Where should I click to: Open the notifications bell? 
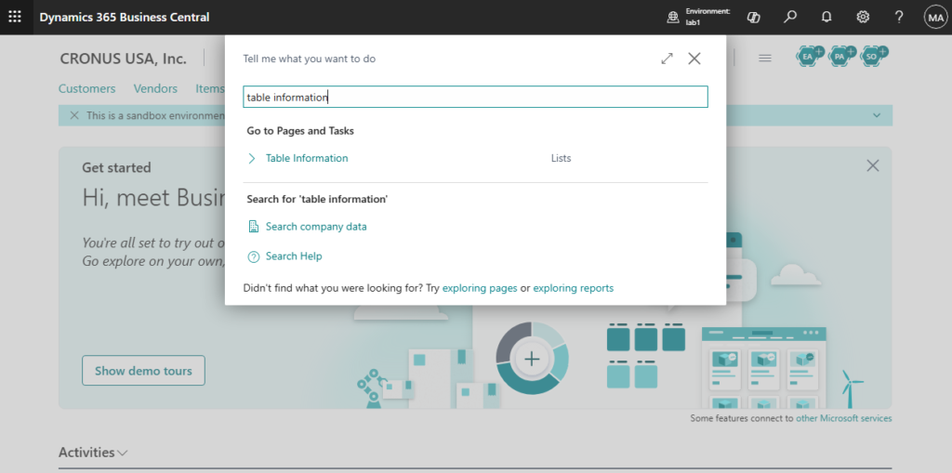[x=826, y=17]
